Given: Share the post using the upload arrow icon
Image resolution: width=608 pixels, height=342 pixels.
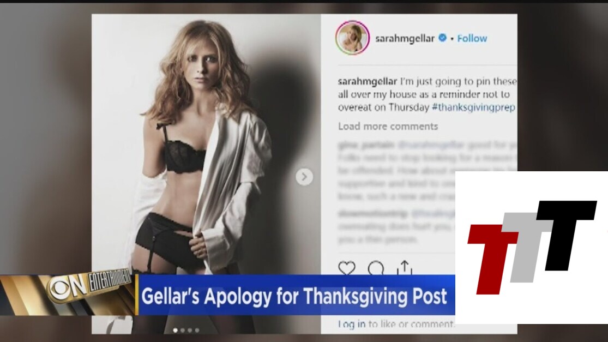Looking at the screenshot, I should click(x=405, y=267).
